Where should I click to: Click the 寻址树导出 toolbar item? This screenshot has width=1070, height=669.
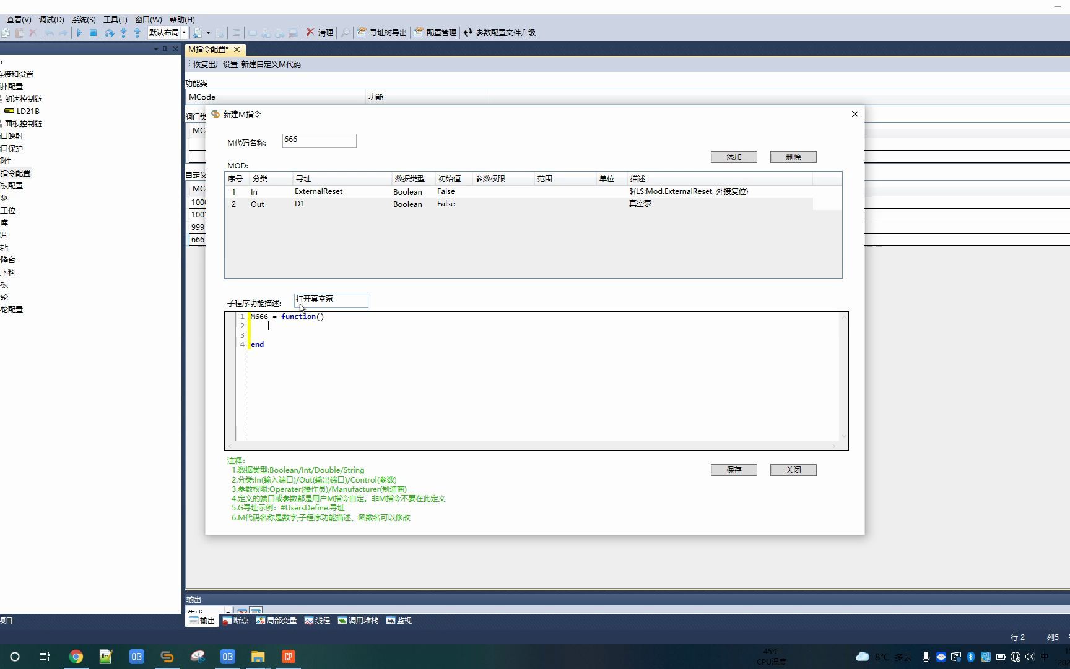pyautogui.click(x=381, y=32)
